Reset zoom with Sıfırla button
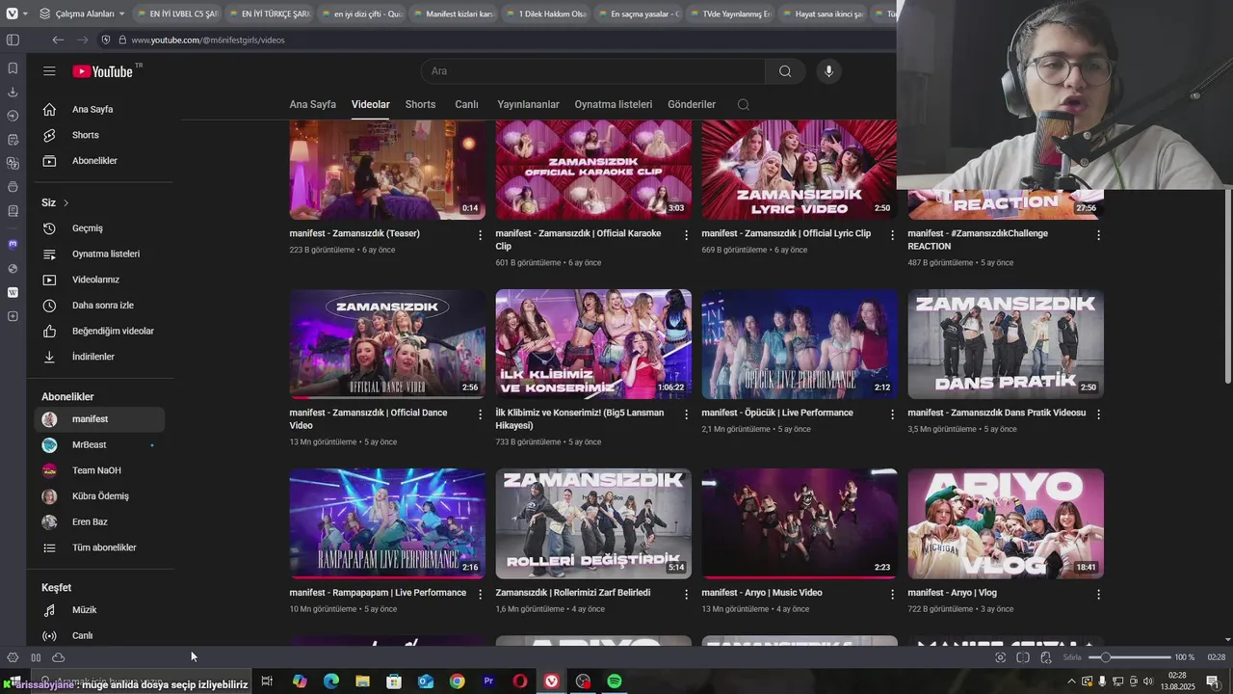 (x=1072, y=657)
